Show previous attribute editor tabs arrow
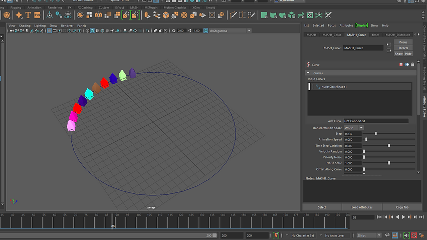 tap(415, 35)
